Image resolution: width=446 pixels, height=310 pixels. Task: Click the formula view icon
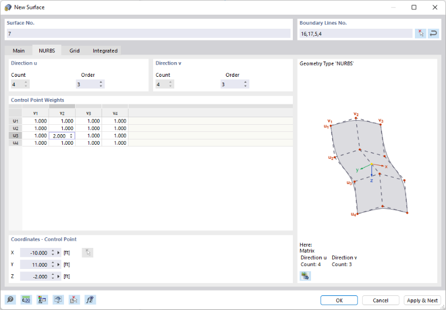pyautogui.click(x=90, y=300)
